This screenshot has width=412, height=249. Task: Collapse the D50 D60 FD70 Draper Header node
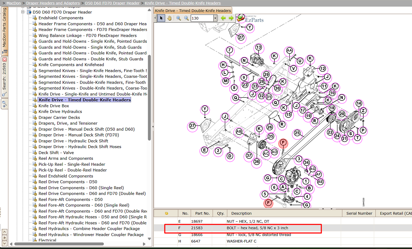(x=23, y=12)
